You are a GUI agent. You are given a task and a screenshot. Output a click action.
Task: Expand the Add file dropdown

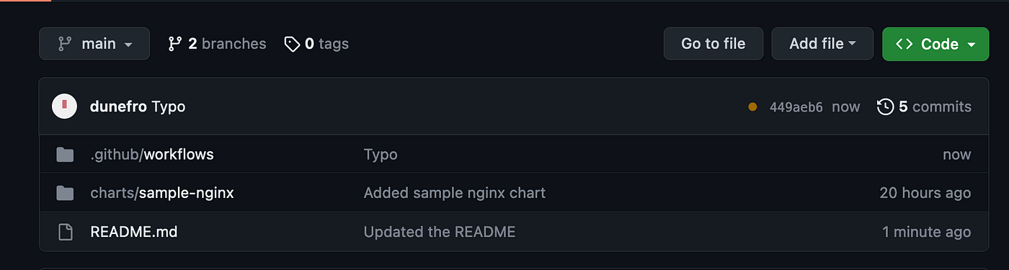[x=822, y=44]
